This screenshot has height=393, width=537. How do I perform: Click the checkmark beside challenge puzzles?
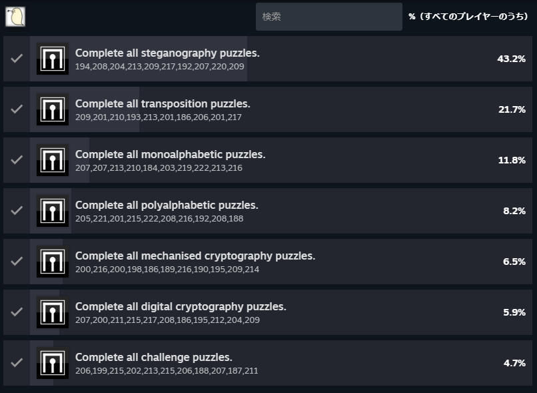pyautogui.click(x=17, y=363)
